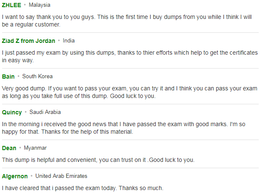The height and width of the screenshot is (193, 260).
Task: Select the Ziad Z from Jordan name
Action: coord(28,41)
